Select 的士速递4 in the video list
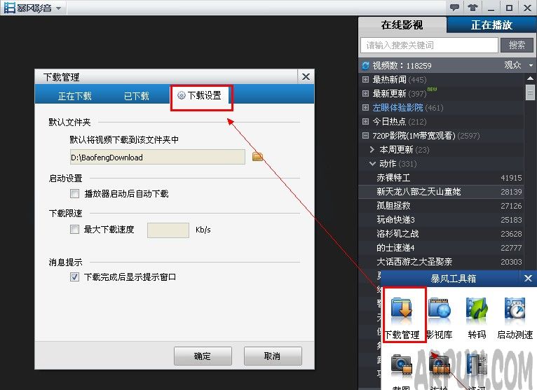Screen dimensions: 537x390 (441, 248)
